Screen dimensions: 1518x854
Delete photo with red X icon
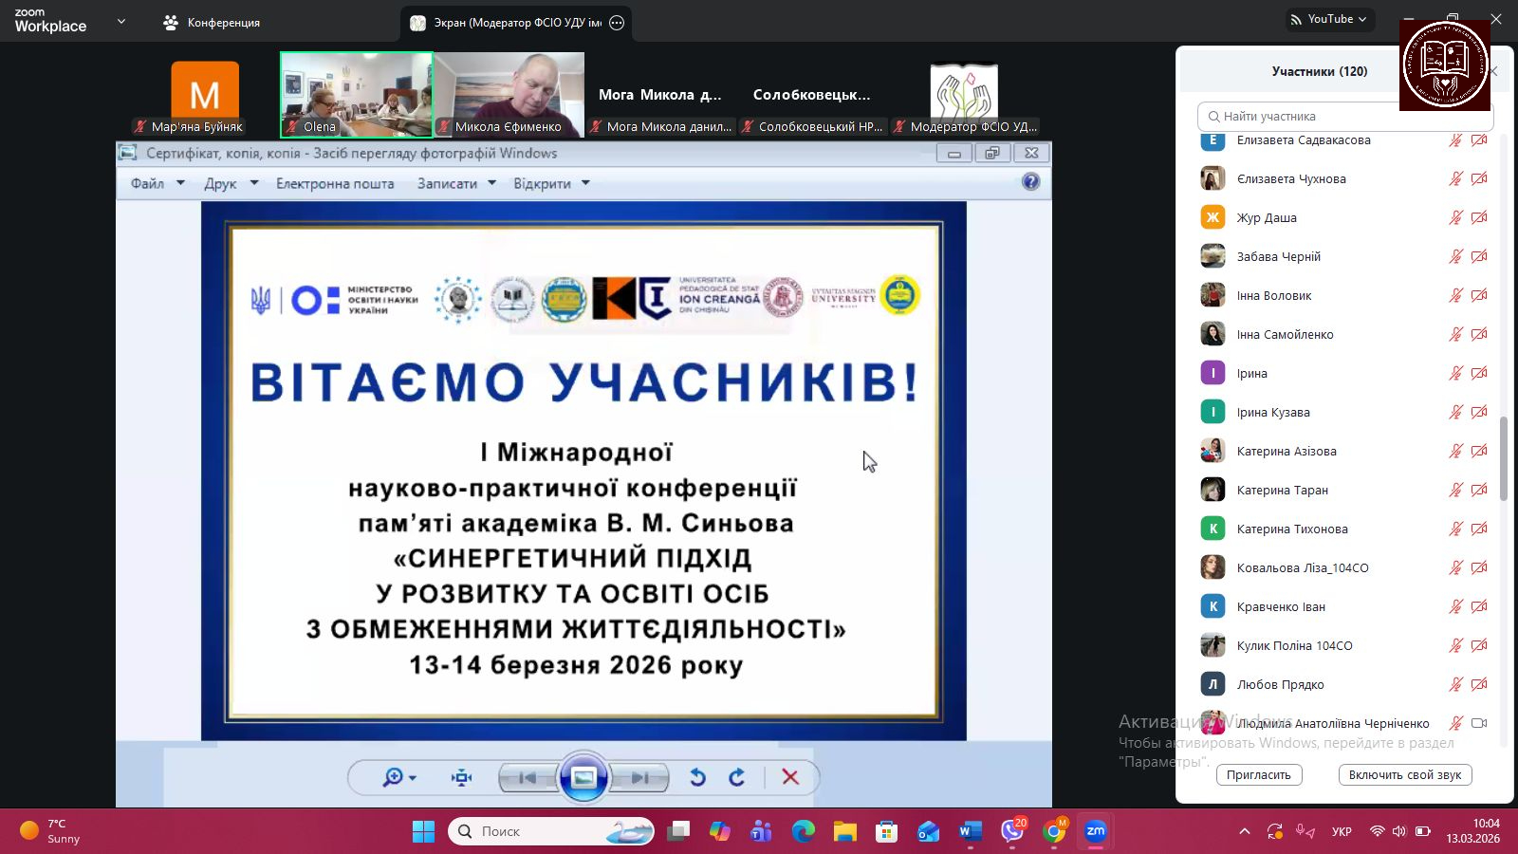[x=790, y=778]
